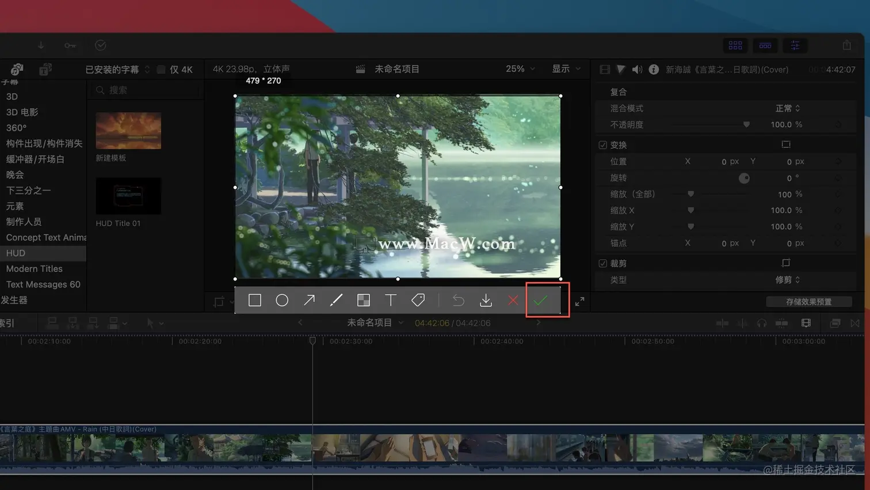The image size is (870, 490).
Task: Save the screenshot with download icon
Action: point(486,300)
